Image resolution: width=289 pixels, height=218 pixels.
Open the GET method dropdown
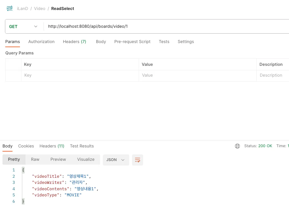[x=24, y=27]
